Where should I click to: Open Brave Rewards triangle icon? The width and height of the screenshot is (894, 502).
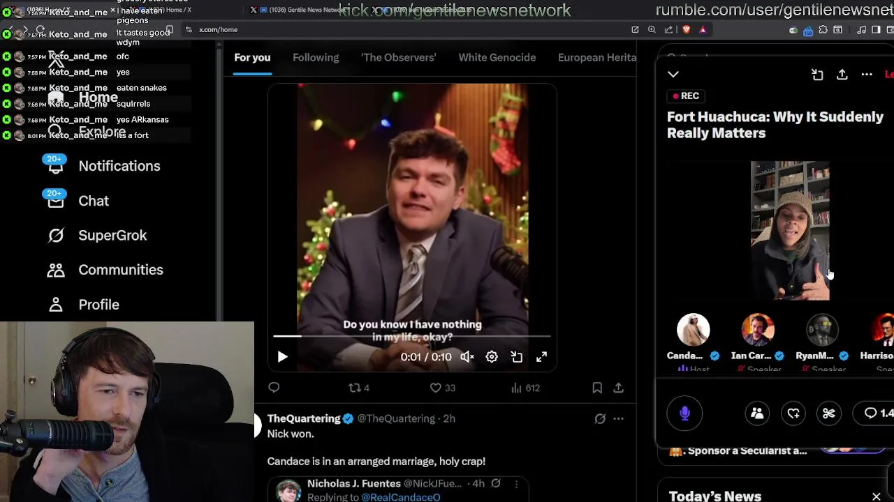(703, 29)
